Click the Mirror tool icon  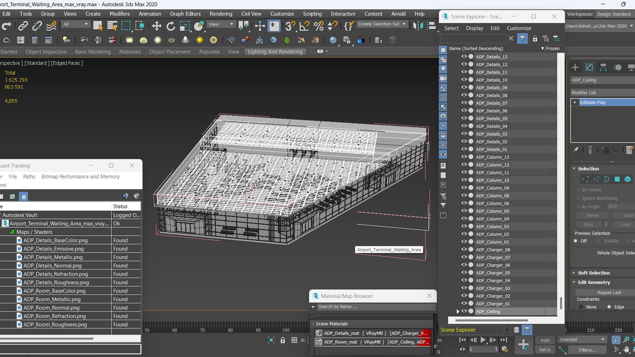[418, 26]
